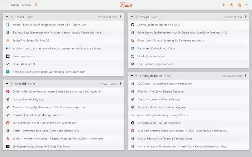The width and height of the screenshot is (252, 157).
Task: Click Opensource.com favicon
Action: (8, 72)
